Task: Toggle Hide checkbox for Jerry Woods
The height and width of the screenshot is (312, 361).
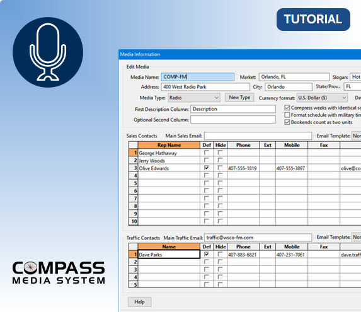Action: tap(220, 160)
